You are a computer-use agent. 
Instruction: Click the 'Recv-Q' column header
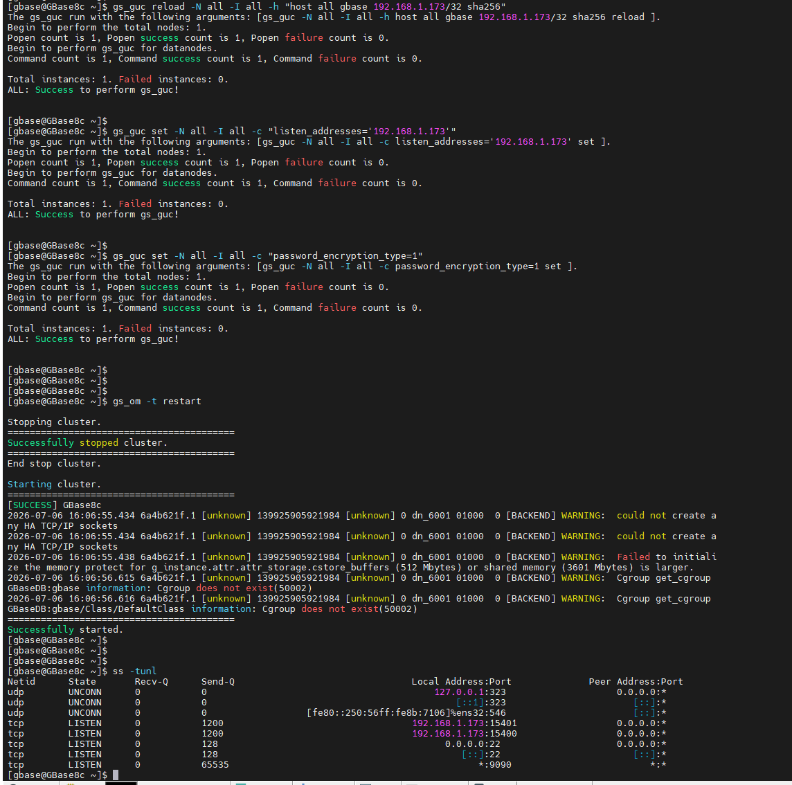(x=151, y=682)
